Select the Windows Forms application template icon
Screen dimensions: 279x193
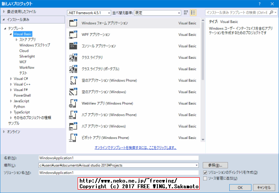click(73, 23)
